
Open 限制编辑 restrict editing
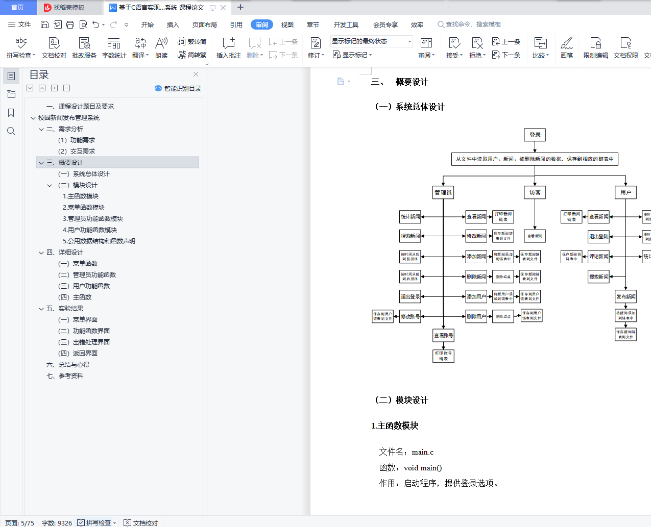coord(596,48)
